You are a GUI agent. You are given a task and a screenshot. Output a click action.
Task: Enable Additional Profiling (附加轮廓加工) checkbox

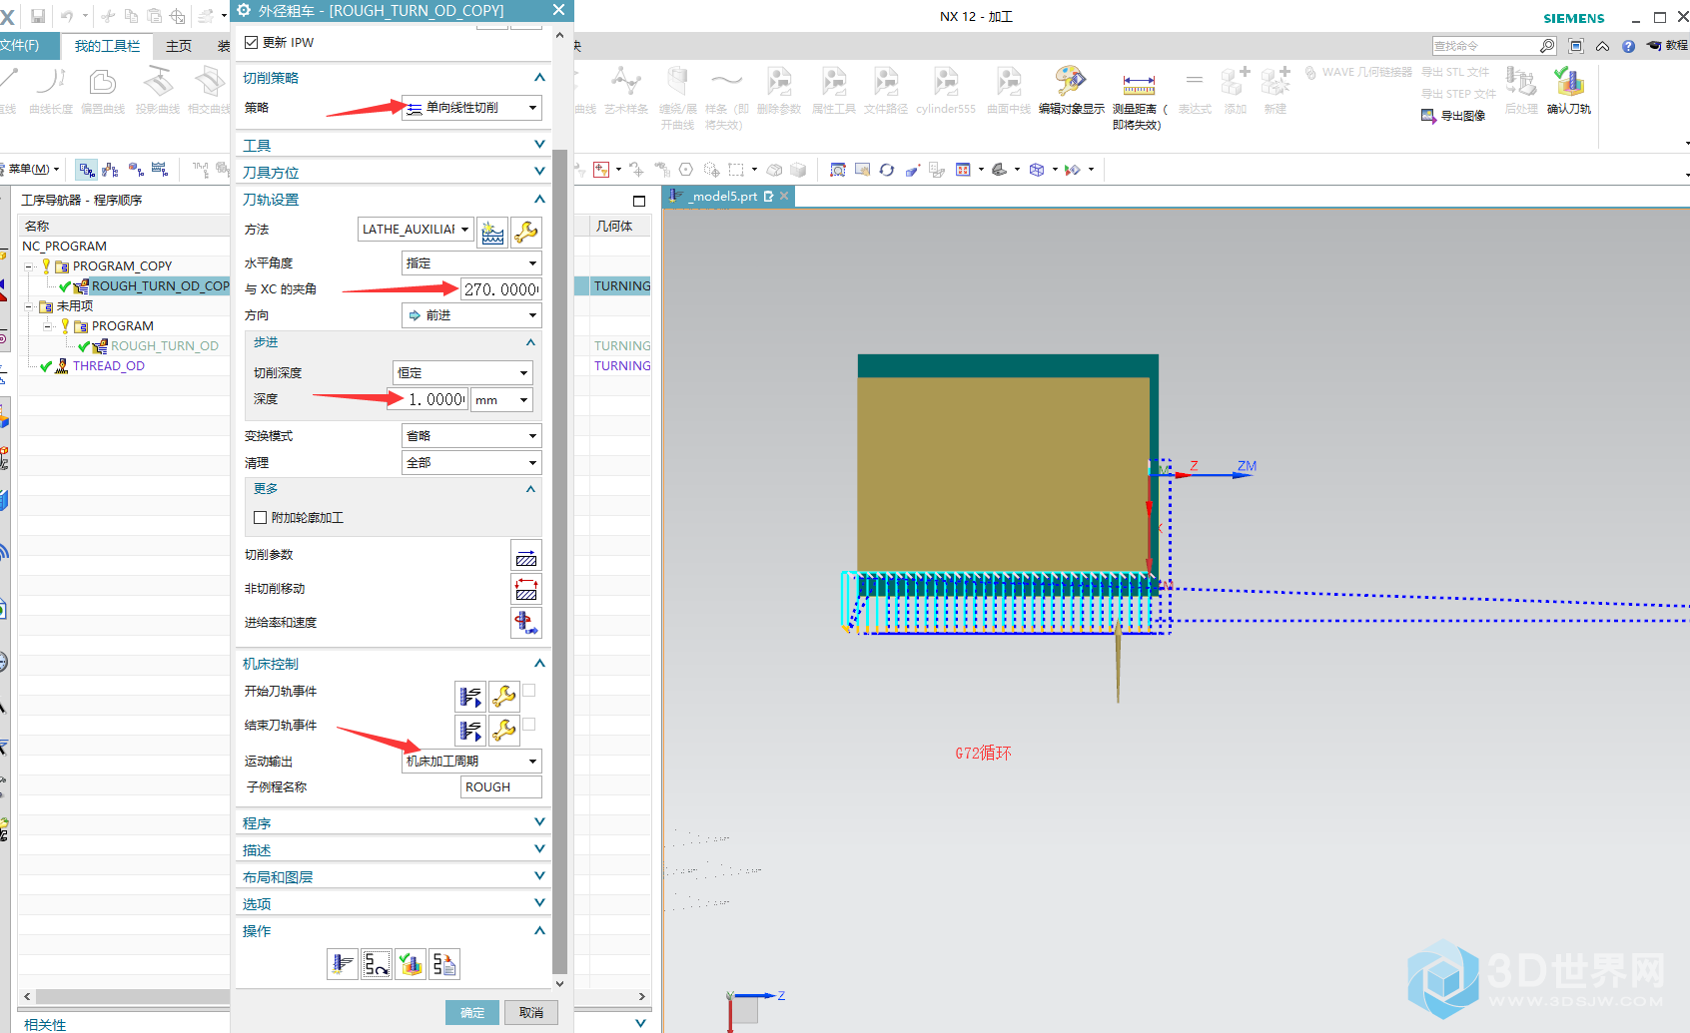(261, 518)
